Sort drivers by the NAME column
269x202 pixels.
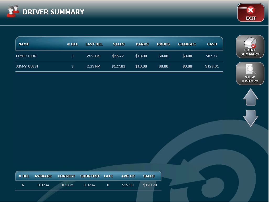tap(24, 44)
